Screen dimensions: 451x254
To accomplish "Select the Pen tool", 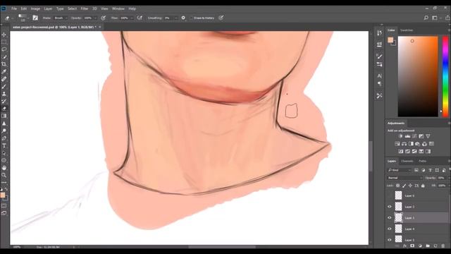I will point(4,138).
